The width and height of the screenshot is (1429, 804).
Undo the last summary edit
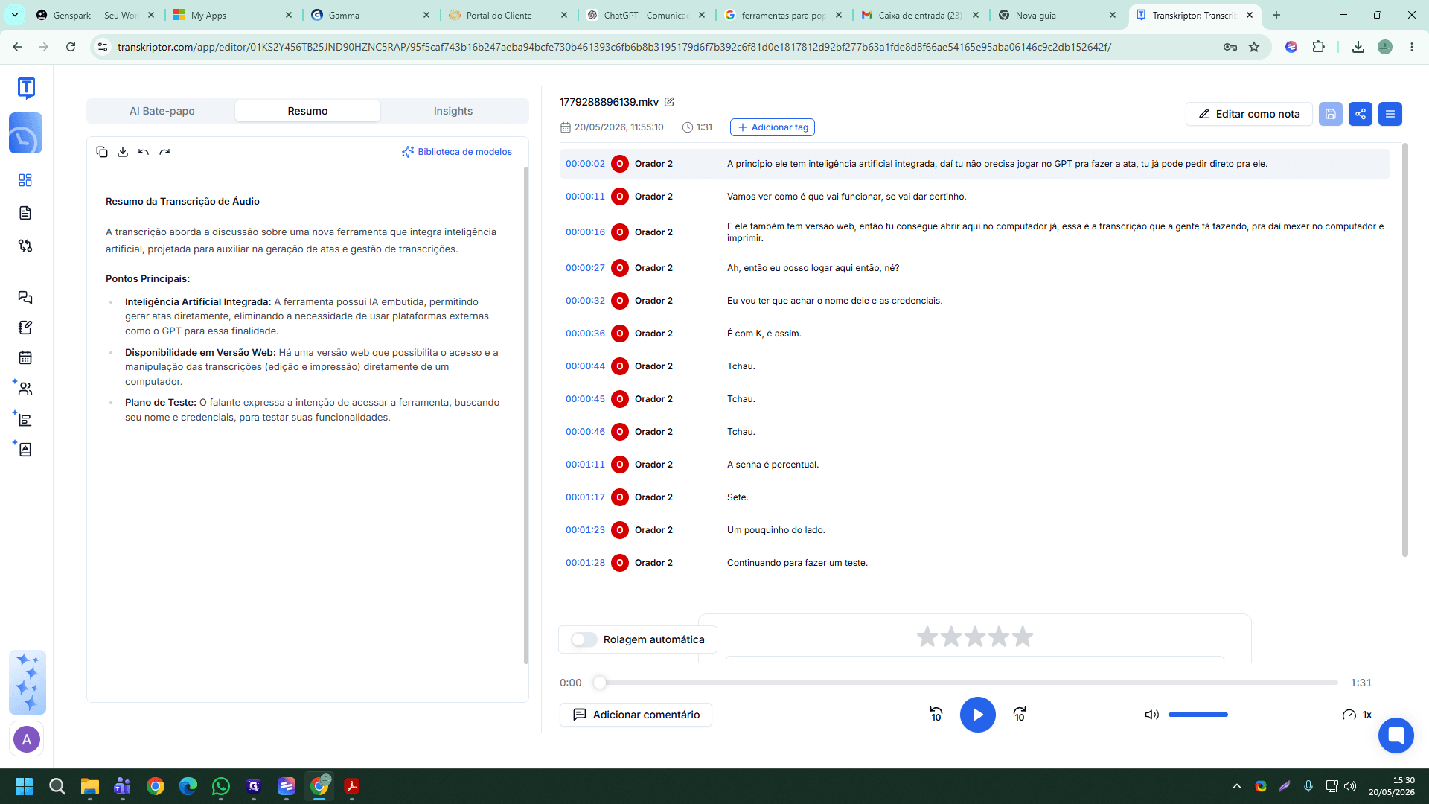(144, 152)
